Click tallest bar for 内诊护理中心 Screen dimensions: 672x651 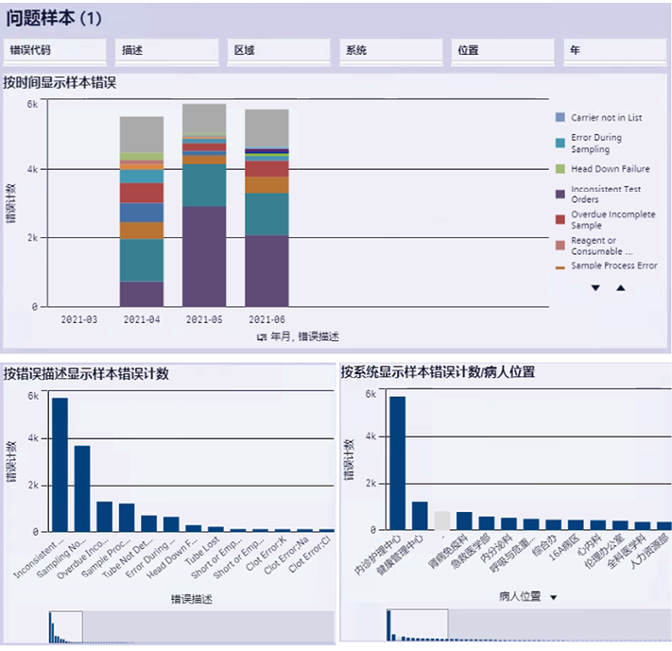397,462
